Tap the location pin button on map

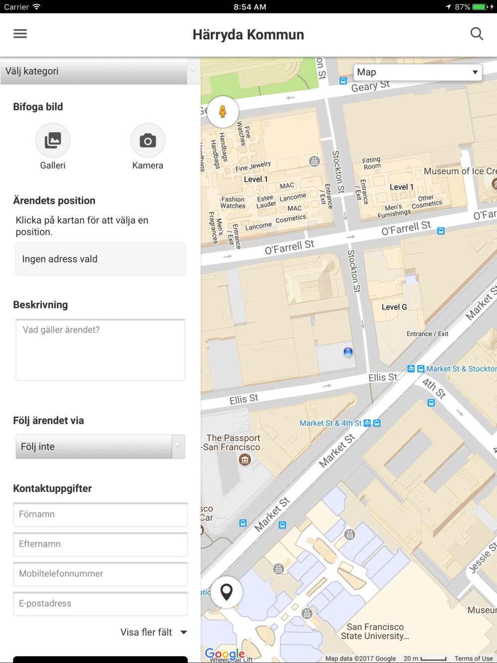227,592
